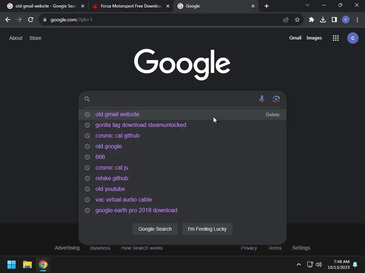Click the Chrome taskbar icon
The height and width of the screenshot is (273, 365).
click(43, 264)
